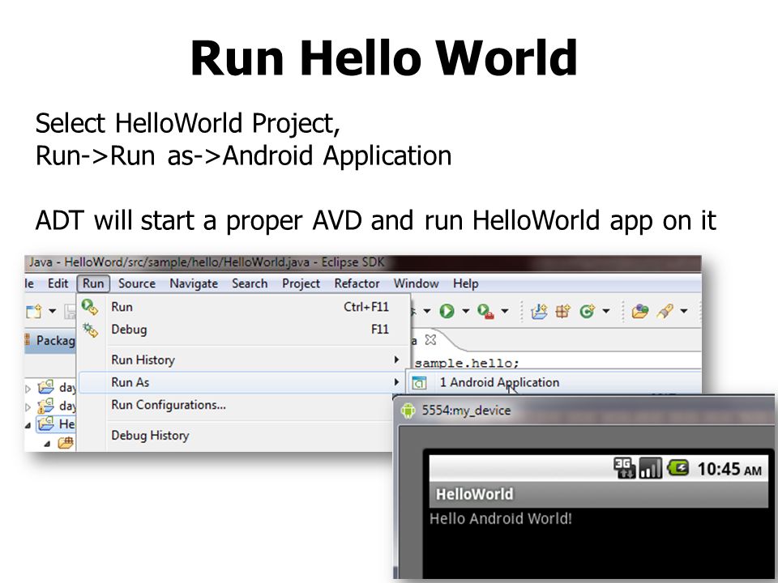
Task: Open the Search menu
Action: (x=250, y=283)
